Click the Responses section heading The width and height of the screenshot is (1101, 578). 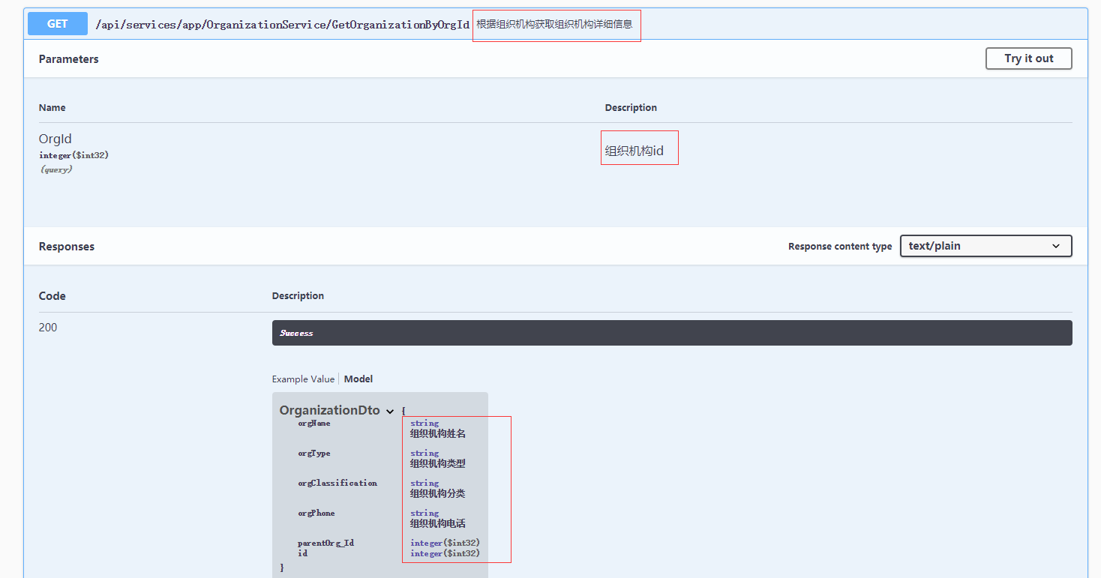tap(66, 246)
